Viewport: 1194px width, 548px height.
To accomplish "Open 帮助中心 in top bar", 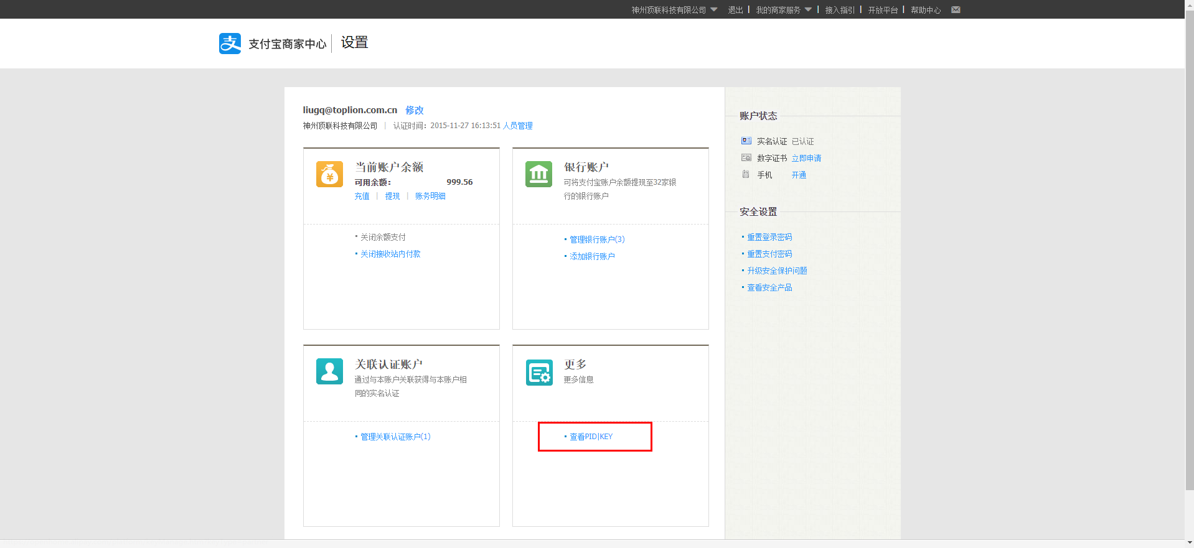I will (x=926, y=10).
